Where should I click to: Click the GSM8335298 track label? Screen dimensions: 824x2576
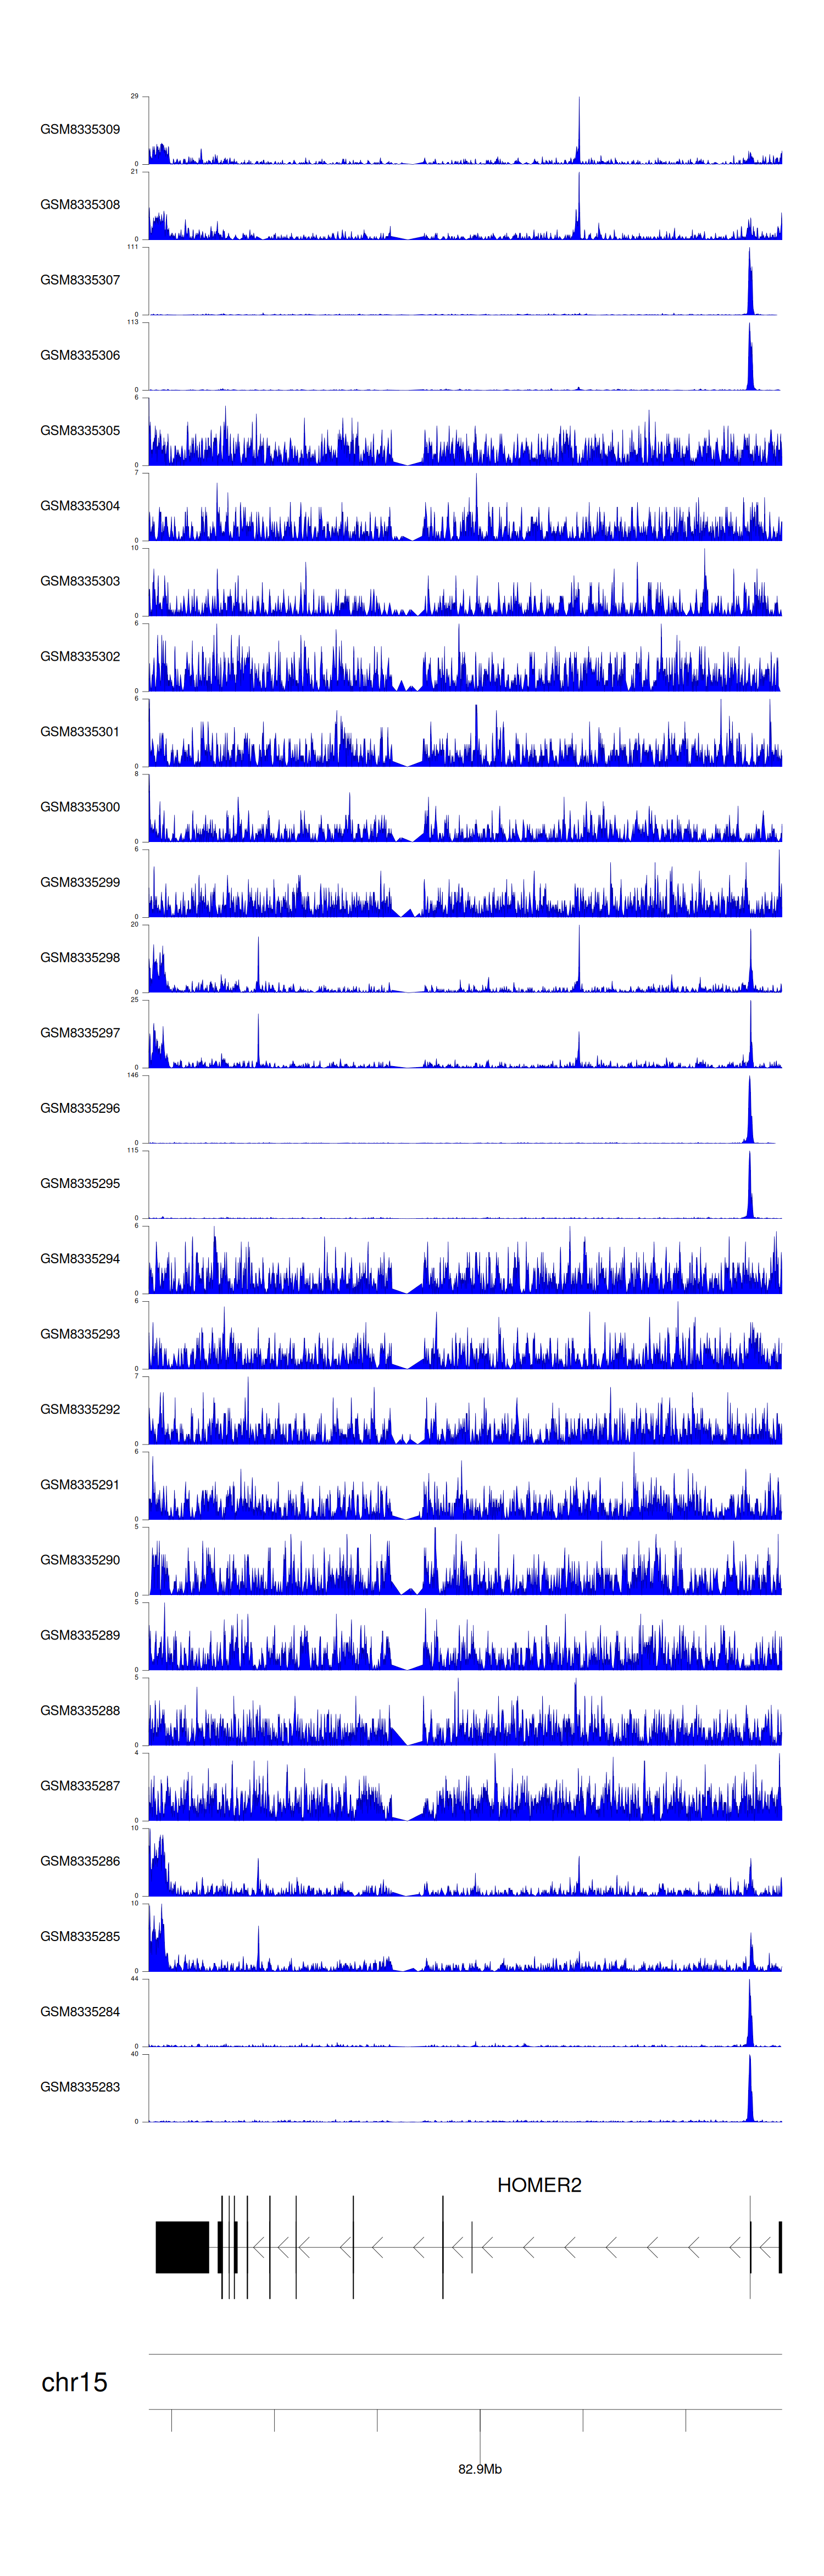80,957
